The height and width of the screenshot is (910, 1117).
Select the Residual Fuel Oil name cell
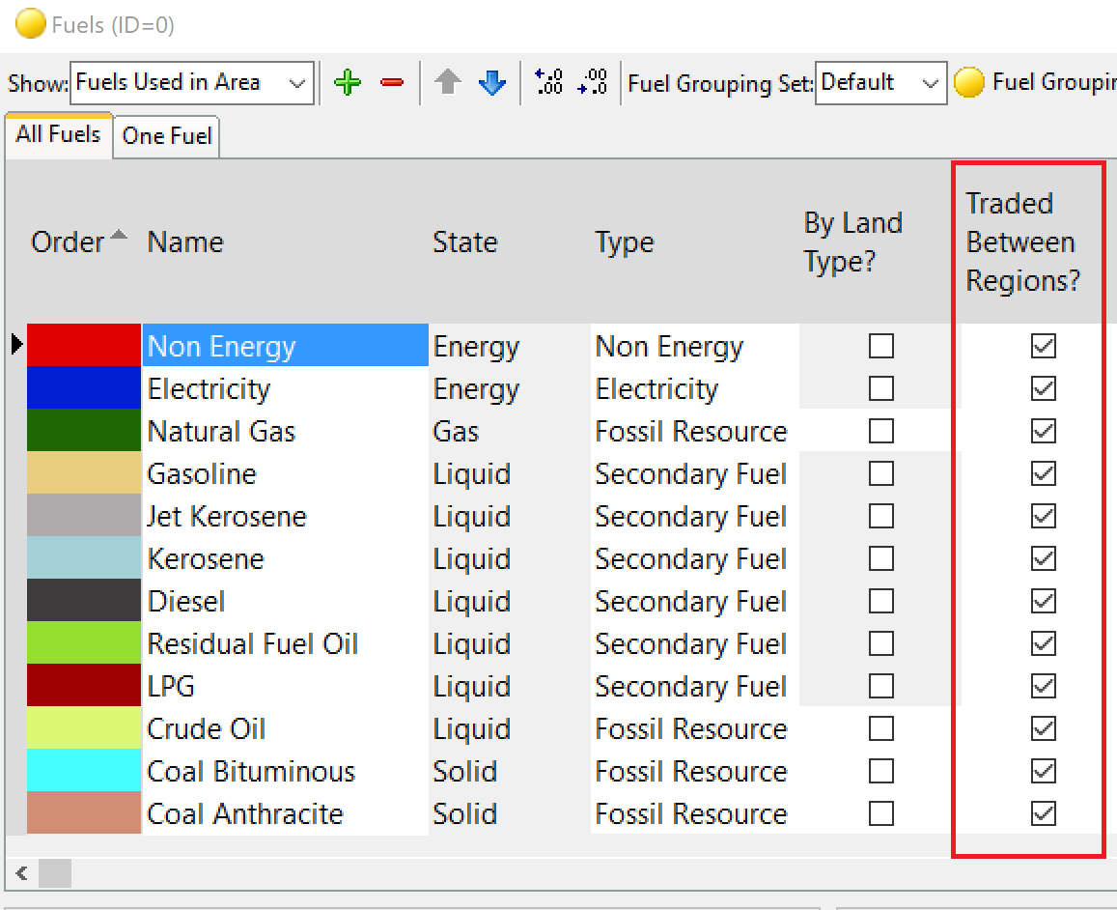coord(286,643)
